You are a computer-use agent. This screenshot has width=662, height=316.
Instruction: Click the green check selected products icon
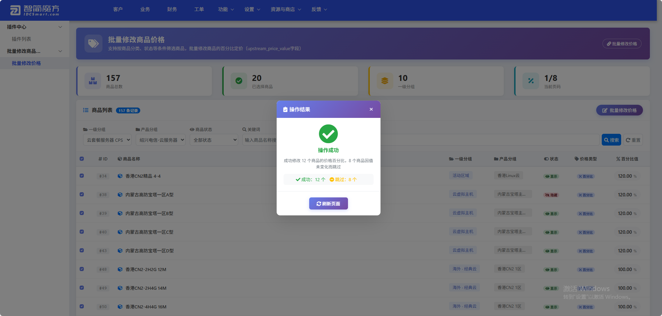(x=239, y=81)
